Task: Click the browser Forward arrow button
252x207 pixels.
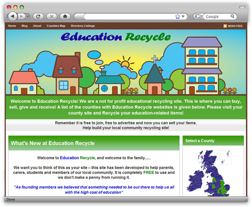Action: pyautogui.click(x=21, y=16)
